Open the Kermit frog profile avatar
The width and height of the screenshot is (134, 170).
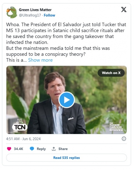point(12,12)
